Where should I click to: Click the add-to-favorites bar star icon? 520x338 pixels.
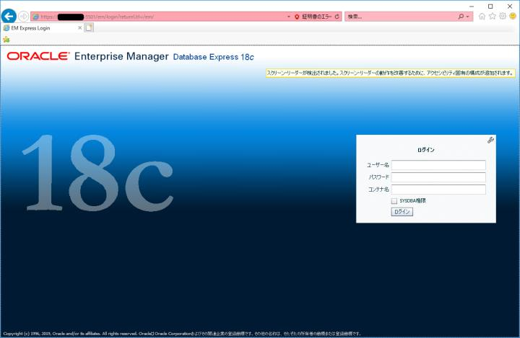pyautogui.click(x=6, y=40)
